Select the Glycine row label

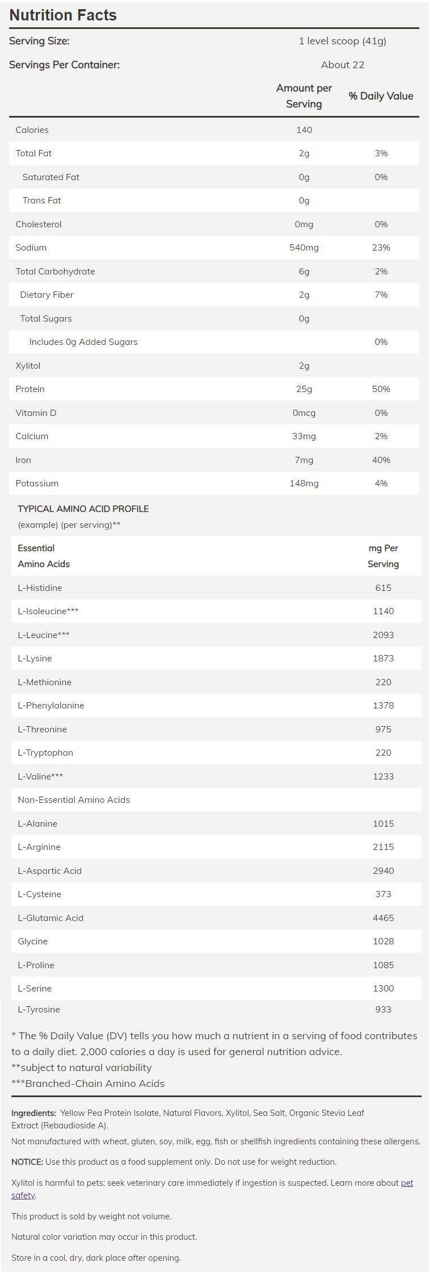pyautogui.click(x=32, y=941)
